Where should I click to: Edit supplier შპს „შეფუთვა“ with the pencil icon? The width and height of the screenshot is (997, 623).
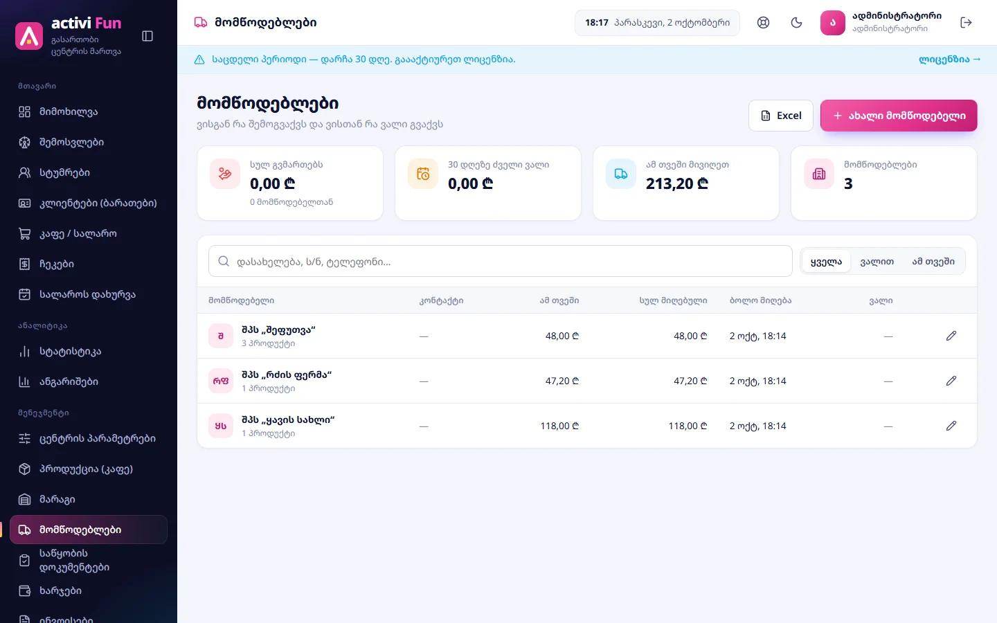click(x=951, y=336)
